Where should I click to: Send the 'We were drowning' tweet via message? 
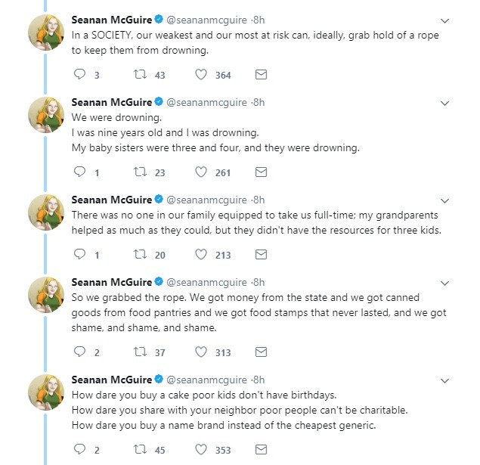(261, 172)
